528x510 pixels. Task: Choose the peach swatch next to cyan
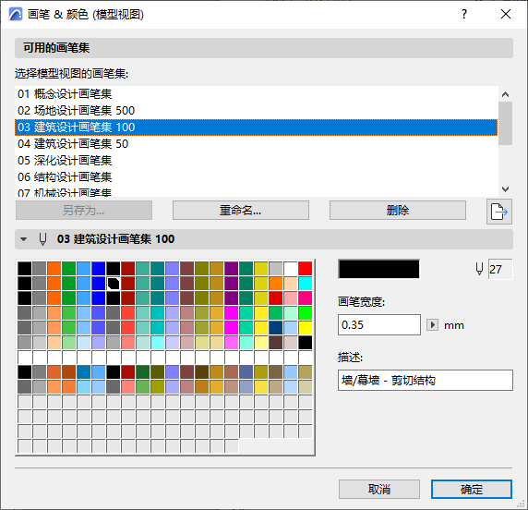(x=290, y=284)
